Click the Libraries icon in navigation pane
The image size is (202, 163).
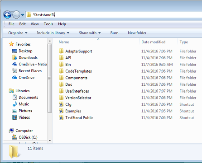click(11, 91)
